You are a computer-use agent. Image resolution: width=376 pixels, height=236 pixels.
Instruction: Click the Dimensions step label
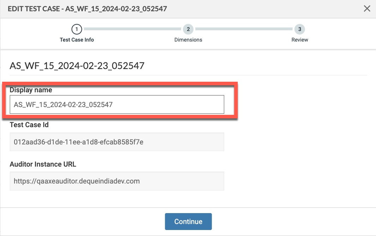(x=188, y=40)
